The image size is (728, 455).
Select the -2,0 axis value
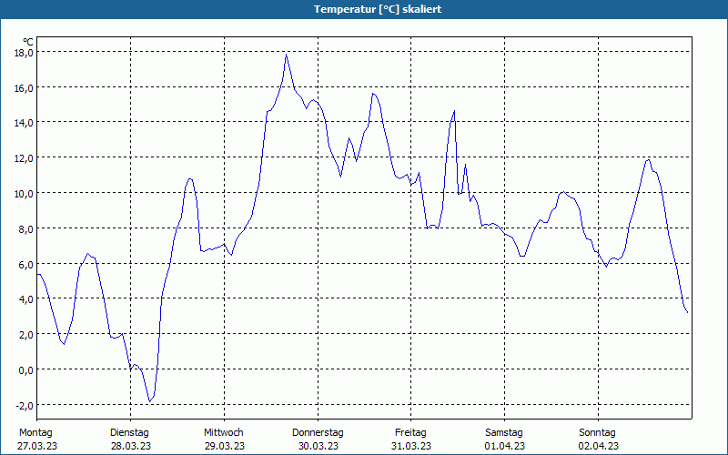(25, 405)
